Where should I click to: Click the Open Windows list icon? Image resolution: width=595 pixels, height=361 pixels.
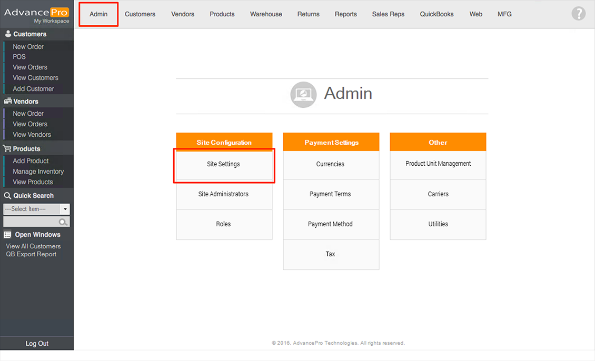click(8, 235)
